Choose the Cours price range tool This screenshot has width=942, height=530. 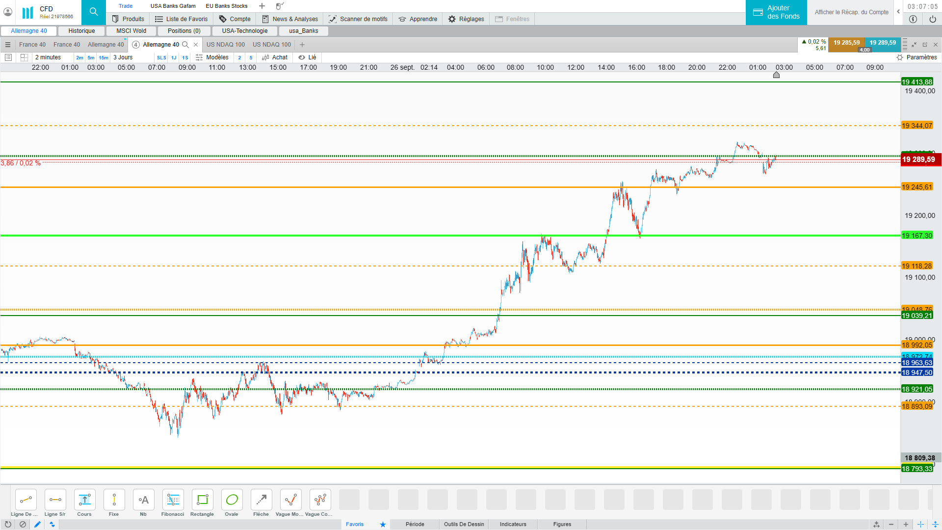(84, 500)
